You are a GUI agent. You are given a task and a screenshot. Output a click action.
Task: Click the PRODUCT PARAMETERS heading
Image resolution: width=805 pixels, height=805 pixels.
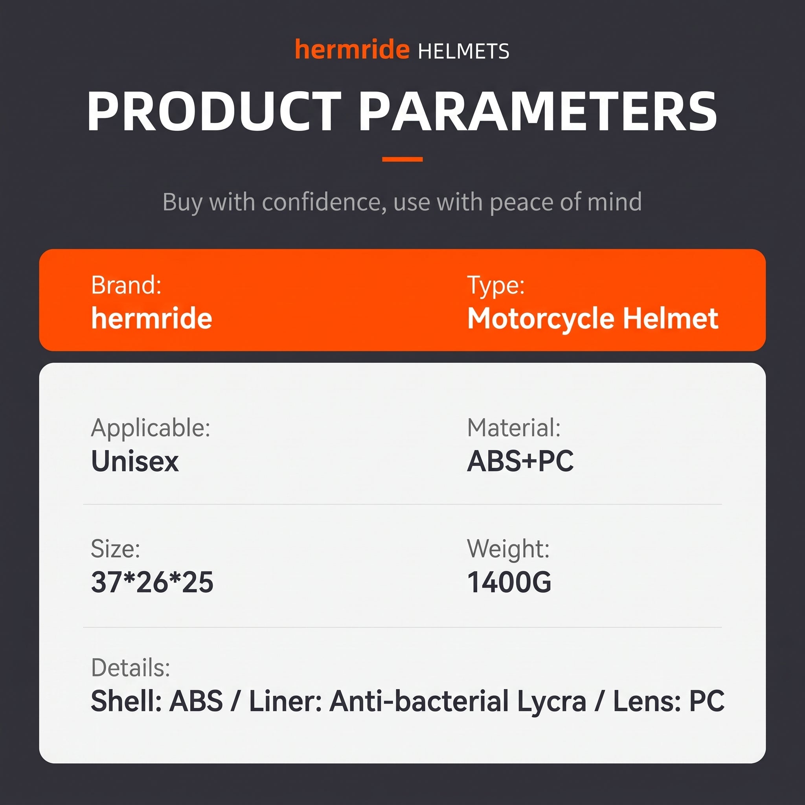point(402,111)
